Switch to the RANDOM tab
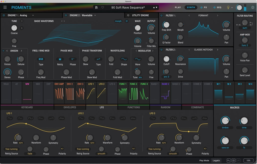 click(x=166, y=107)
